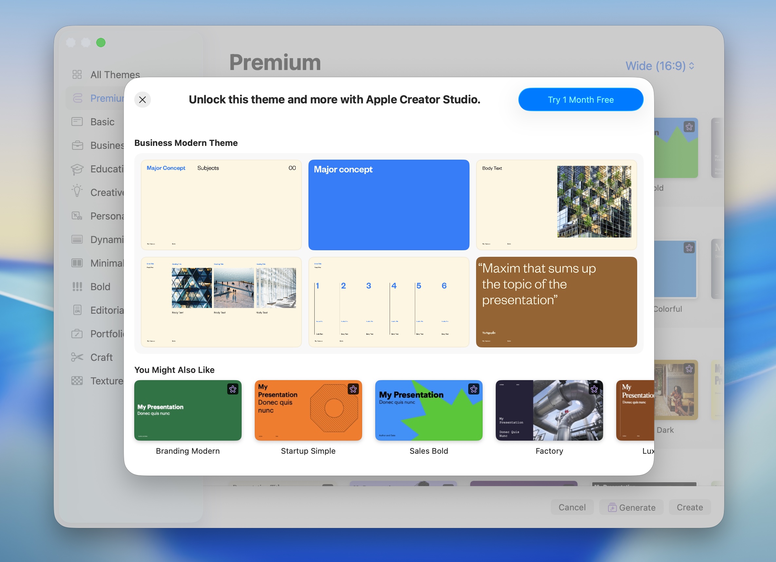This screenshot has width=776, height=562.
Task: Select the brown Maxim quote slide preview
Action: [556, 302]
